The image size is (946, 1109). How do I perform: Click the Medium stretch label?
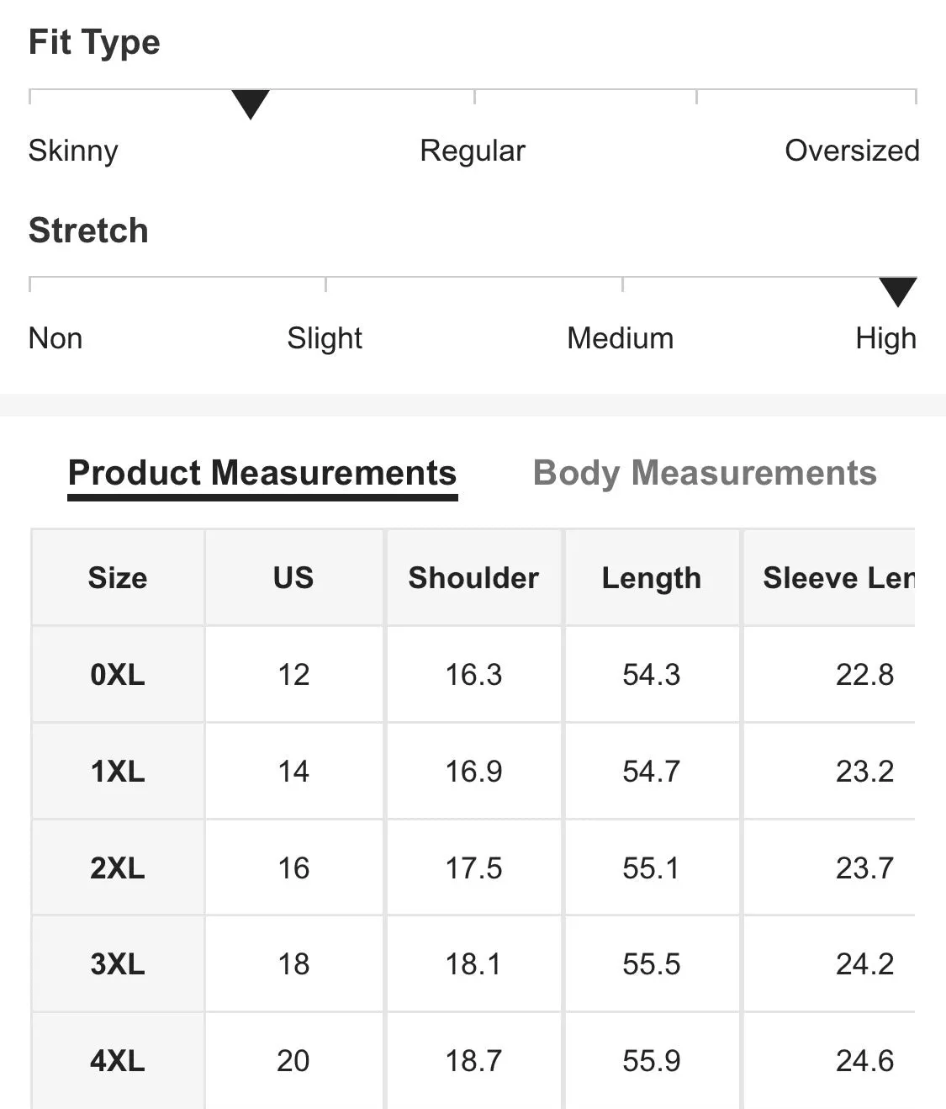tap(621, 338)
